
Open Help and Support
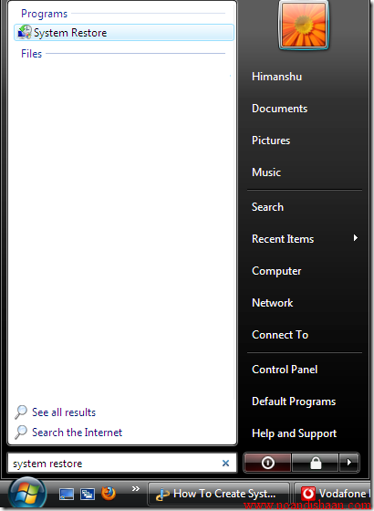point(294,433)
